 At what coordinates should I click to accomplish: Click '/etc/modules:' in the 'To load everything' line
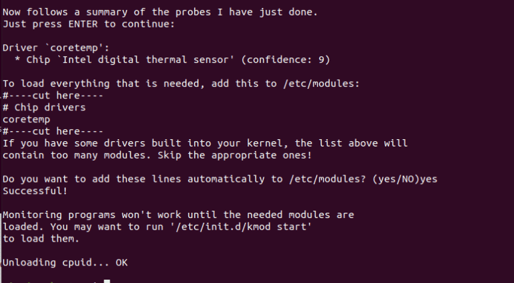(321, 84)
